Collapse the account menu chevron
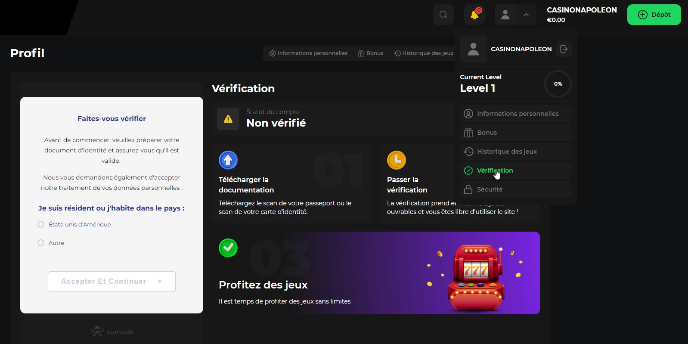 [526, 15]
